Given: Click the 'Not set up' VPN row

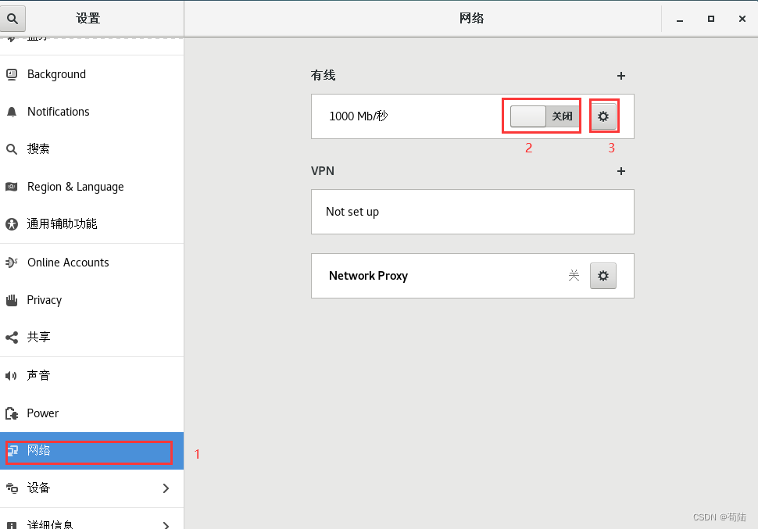Looking at the screenshot, I should point(473,212).
